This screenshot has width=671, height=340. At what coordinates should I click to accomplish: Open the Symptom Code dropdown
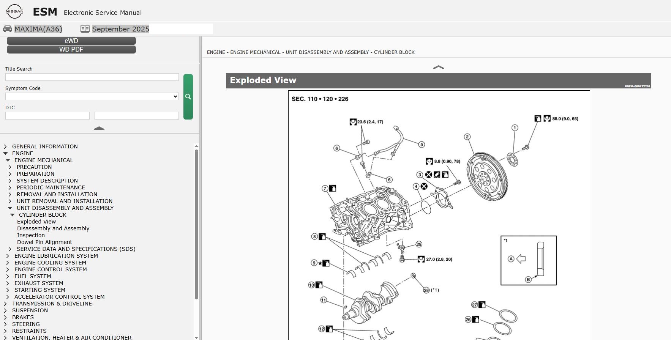(92, 96)
